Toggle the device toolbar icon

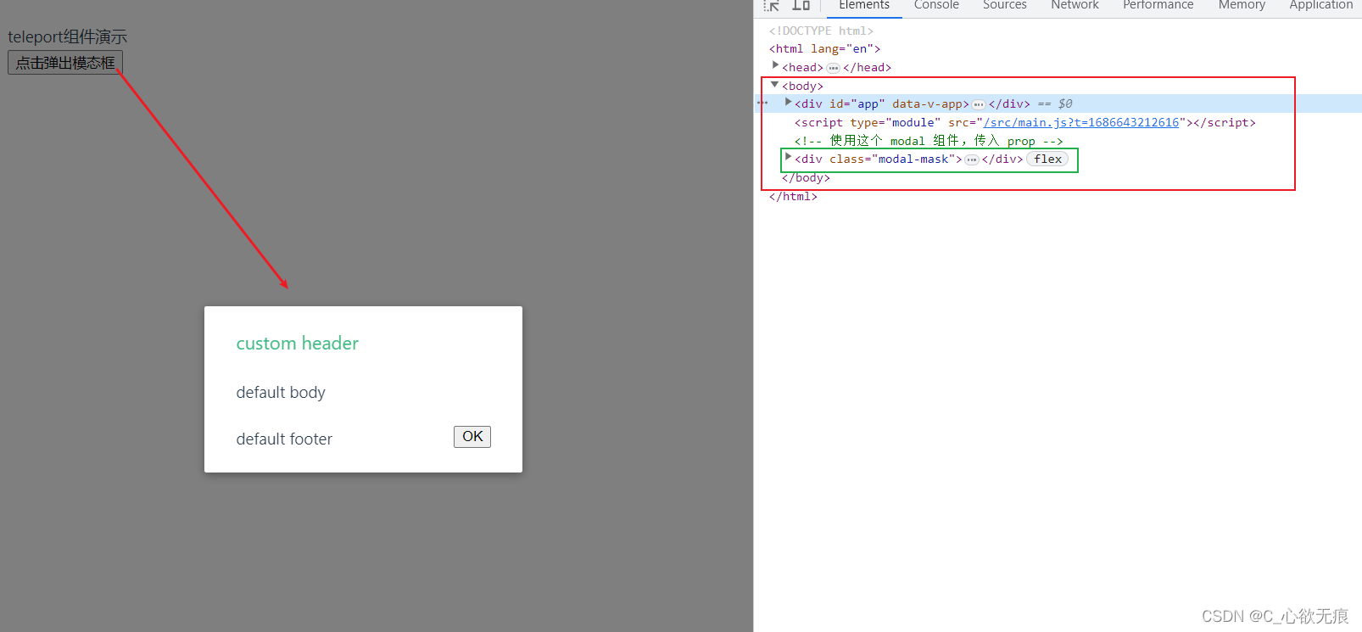tap(801, 5)
